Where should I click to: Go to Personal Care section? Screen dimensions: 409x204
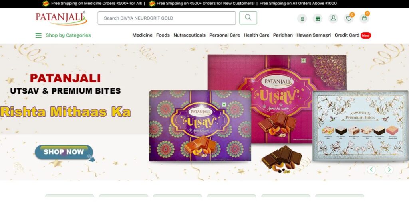(x=224, y=35)
